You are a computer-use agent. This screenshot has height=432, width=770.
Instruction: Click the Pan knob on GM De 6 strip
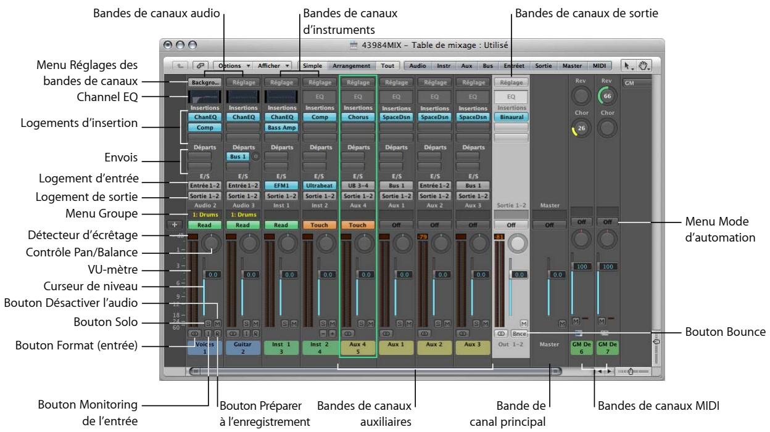click(582, 240)
